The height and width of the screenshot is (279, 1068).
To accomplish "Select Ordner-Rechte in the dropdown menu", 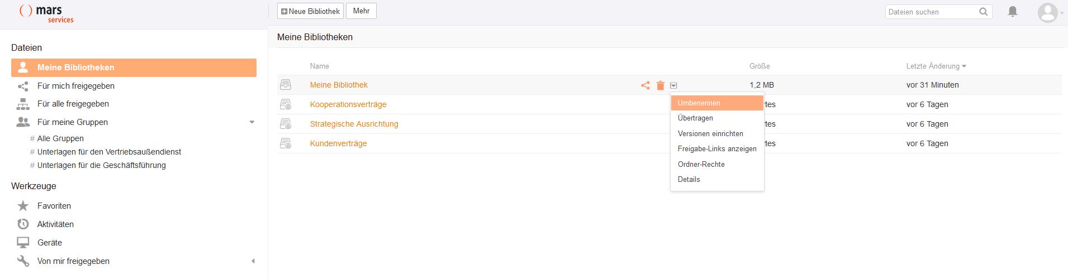I will (701, 165).
